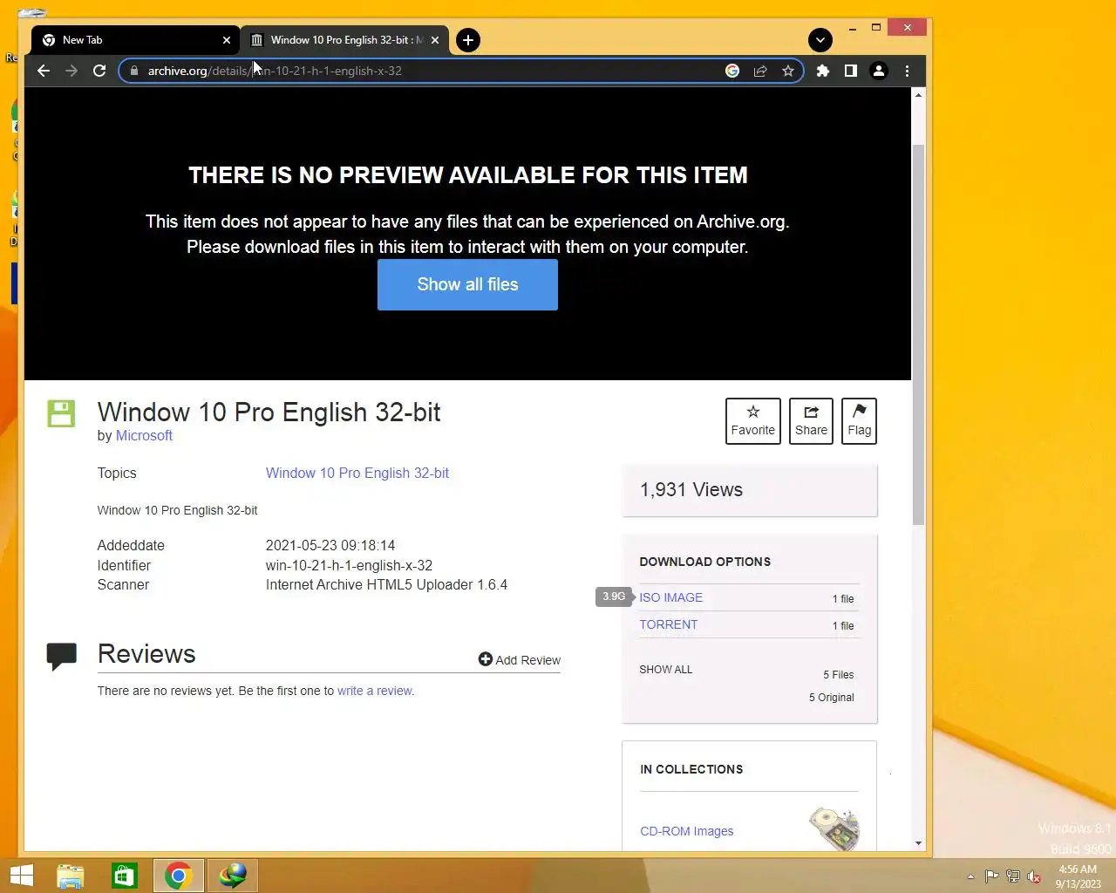Click the scrollbar up arrow
Screen dimensions: 1116x893
pyautogui.click(x=918, y=94)
